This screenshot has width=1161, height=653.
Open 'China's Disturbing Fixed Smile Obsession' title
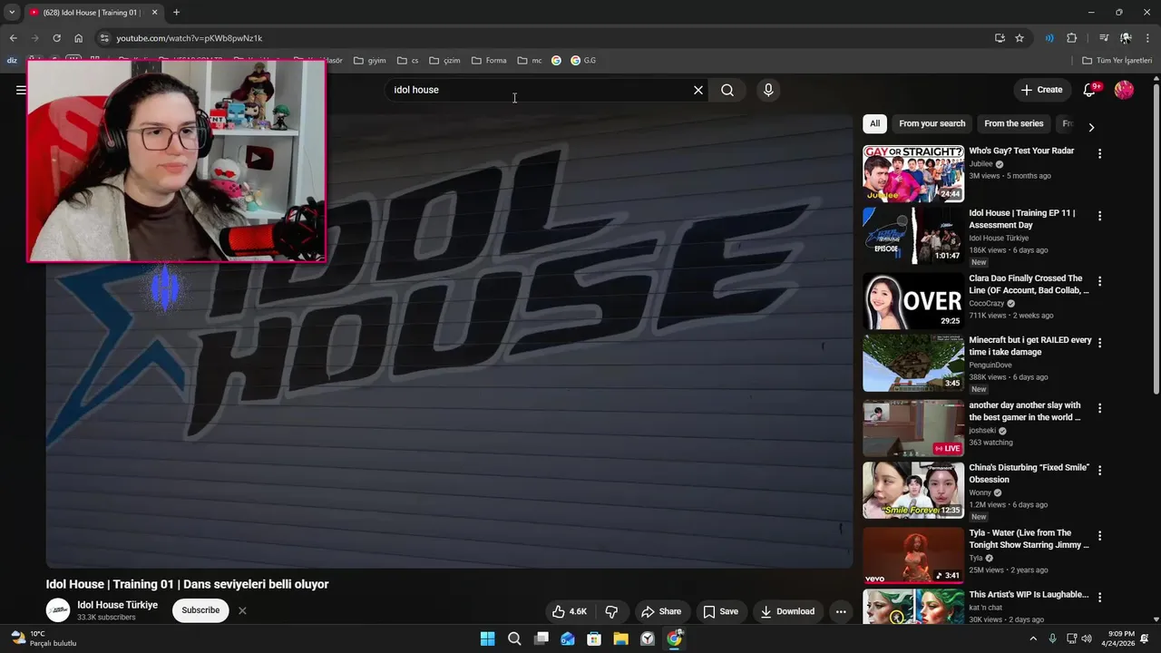point(1029,473)
